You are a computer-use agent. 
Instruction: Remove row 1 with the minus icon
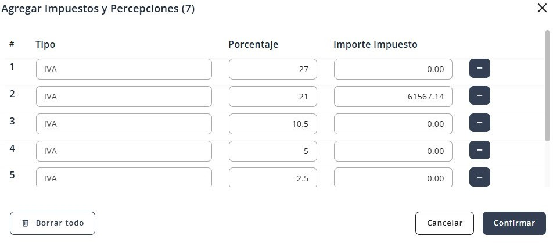479,68
